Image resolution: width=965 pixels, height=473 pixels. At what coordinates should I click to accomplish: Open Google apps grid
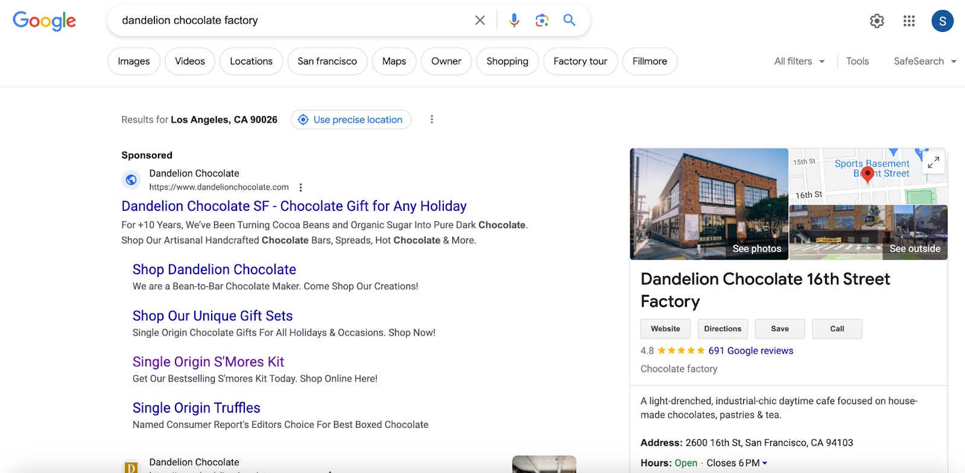(x=909, y=21)
